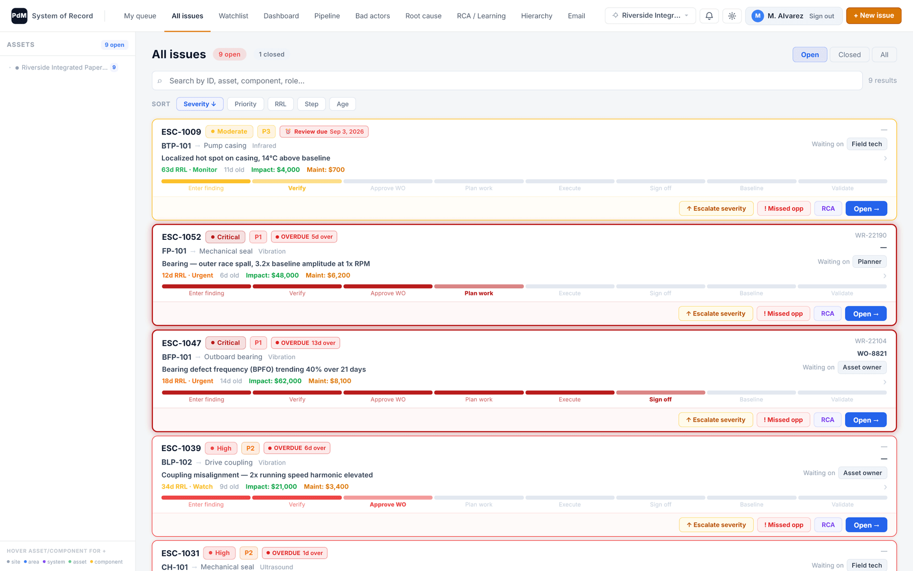Click the chevron arrow on ESC-1039 card

pyautogui.click(x=885, y=487)
